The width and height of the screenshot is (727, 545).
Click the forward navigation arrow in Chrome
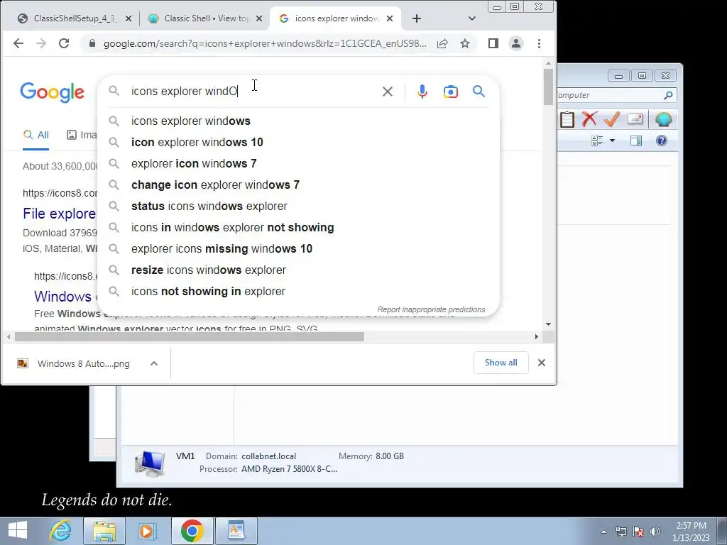pos(41,43)
